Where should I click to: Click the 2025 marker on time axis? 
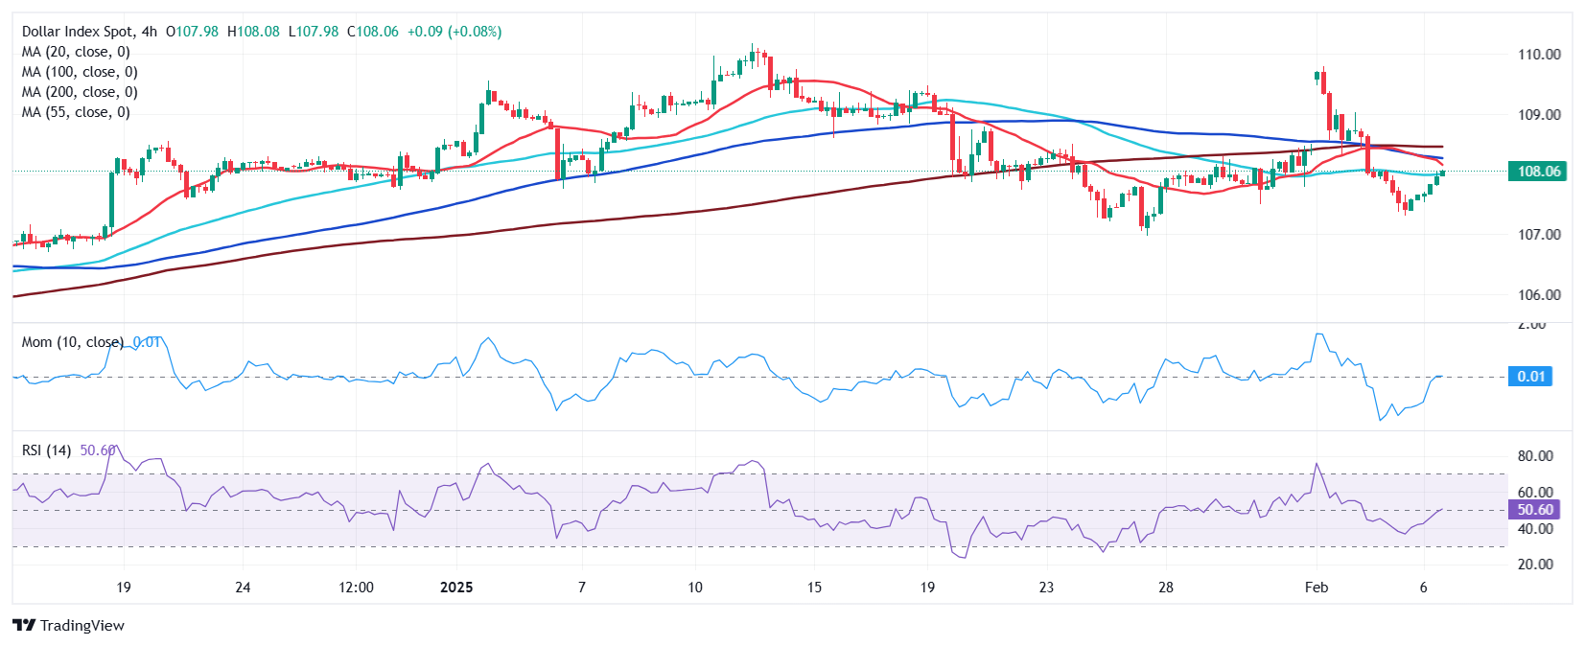pyautogui.click(x=456, y=588)
